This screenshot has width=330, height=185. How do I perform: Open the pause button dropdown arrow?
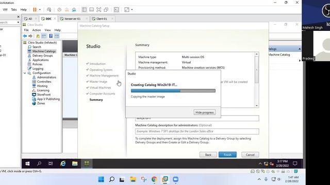click(40, 10)
